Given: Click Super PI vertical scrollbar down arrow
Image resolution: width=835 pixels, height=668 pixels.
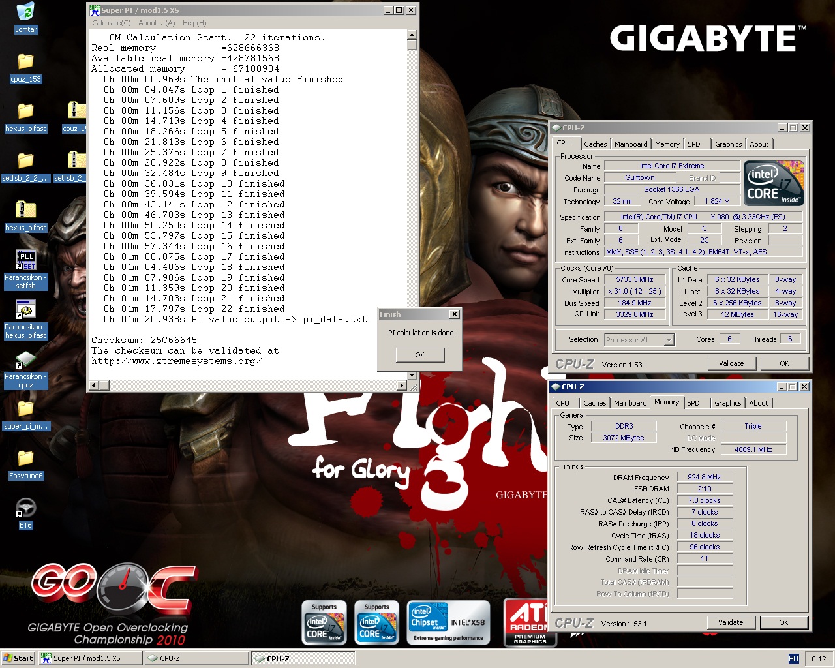Looking at the screenshot, I should (412, 376).
